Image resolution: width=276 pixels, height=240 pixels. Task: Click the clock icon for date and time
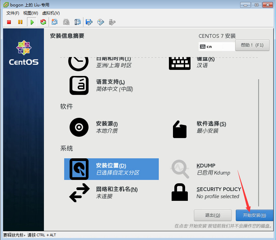click(x=78, y=64)
